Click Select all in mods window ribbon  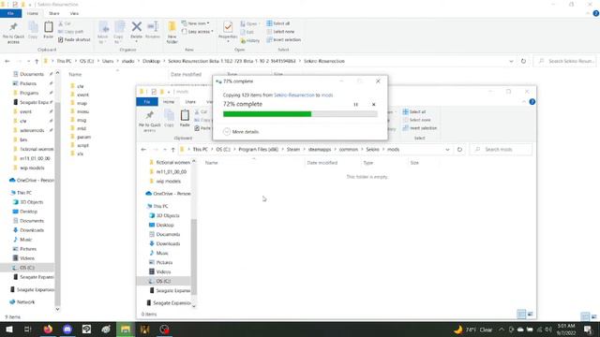pos(414,111)
